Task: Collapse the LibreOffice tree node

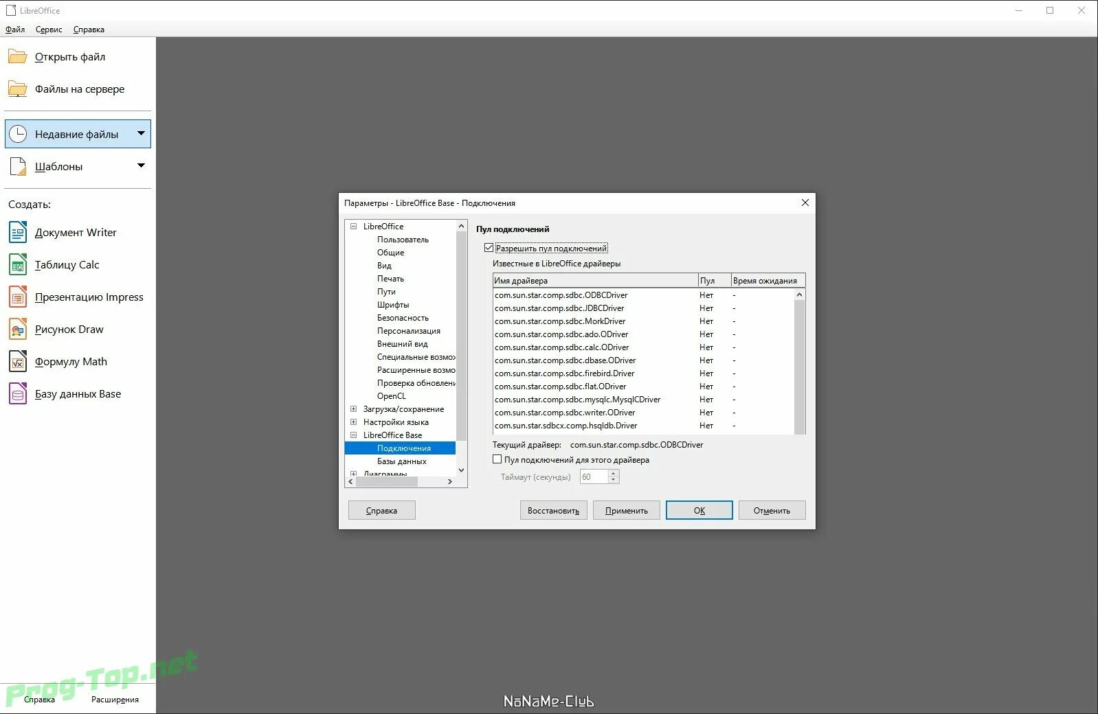Action: tap(354, 226)
